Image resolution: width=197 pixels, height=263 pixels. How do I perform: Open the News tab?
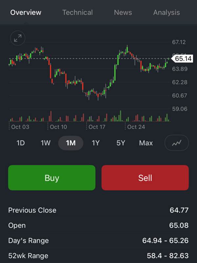point(123,12)
